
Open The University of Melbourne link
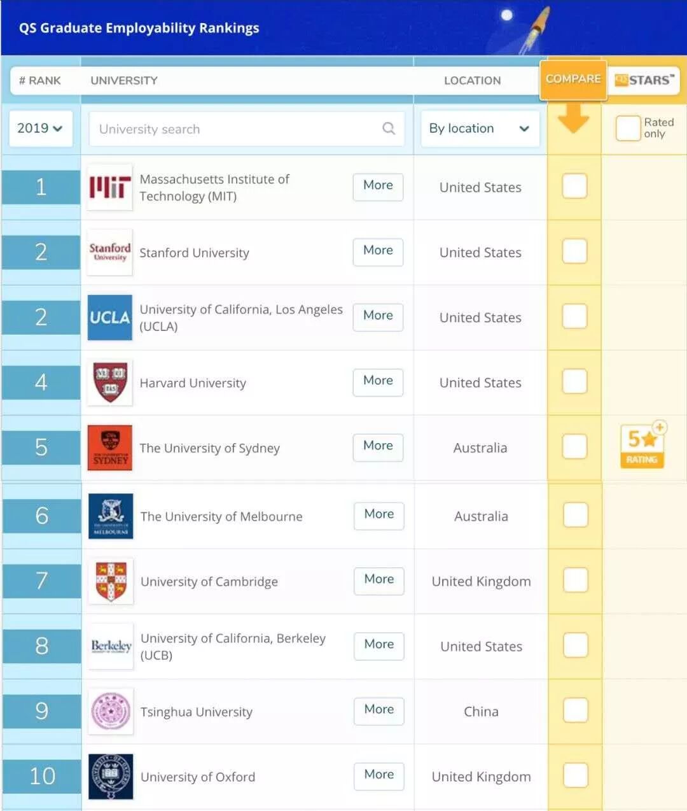tap(221, 516)
